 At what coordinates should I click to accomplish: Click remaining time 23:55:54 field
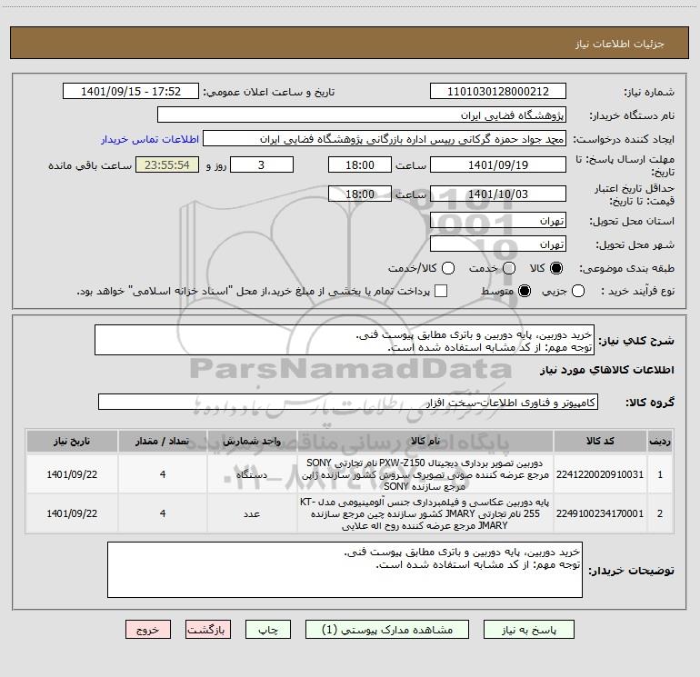[167, 164]
